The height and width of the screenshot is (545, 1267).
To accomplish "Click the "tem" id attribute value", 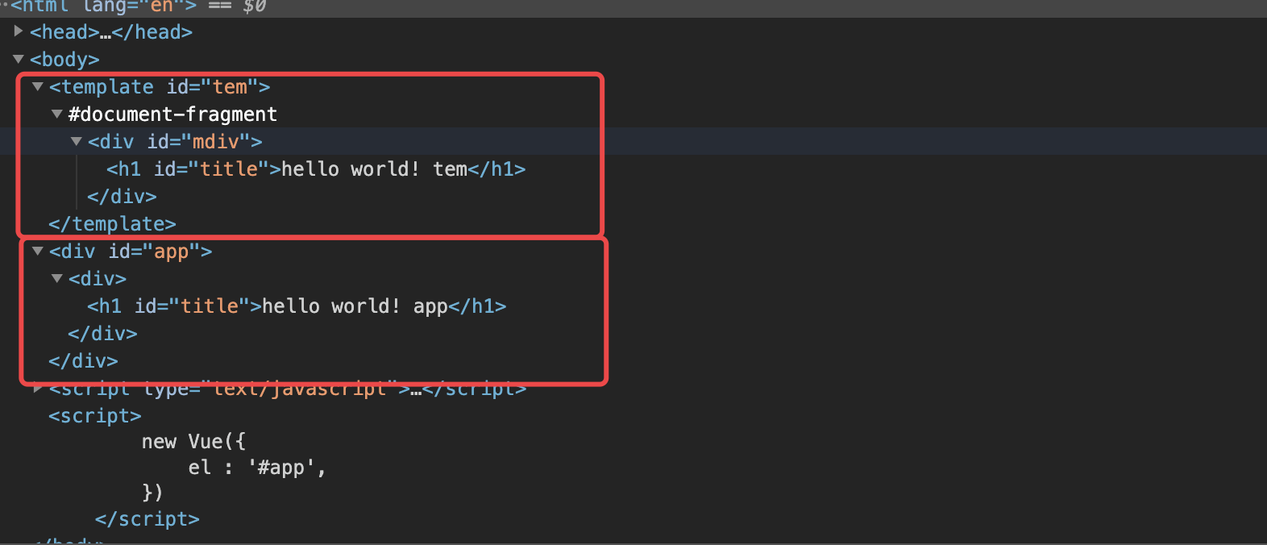I will [x=230, y=87].
